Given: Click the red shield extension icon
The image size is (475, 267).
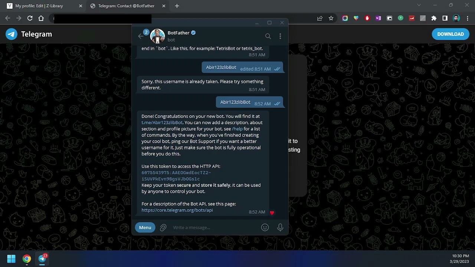Looking at the screenshot, I should [367, 18].
